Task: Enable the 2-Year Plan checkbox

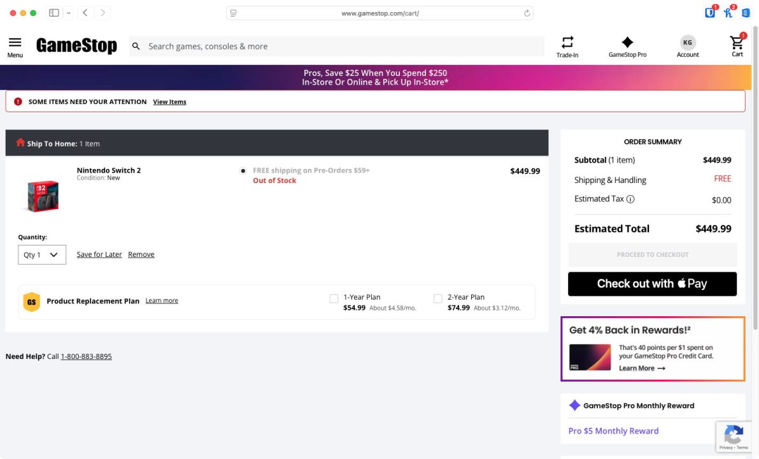Action: coord(437,298)
